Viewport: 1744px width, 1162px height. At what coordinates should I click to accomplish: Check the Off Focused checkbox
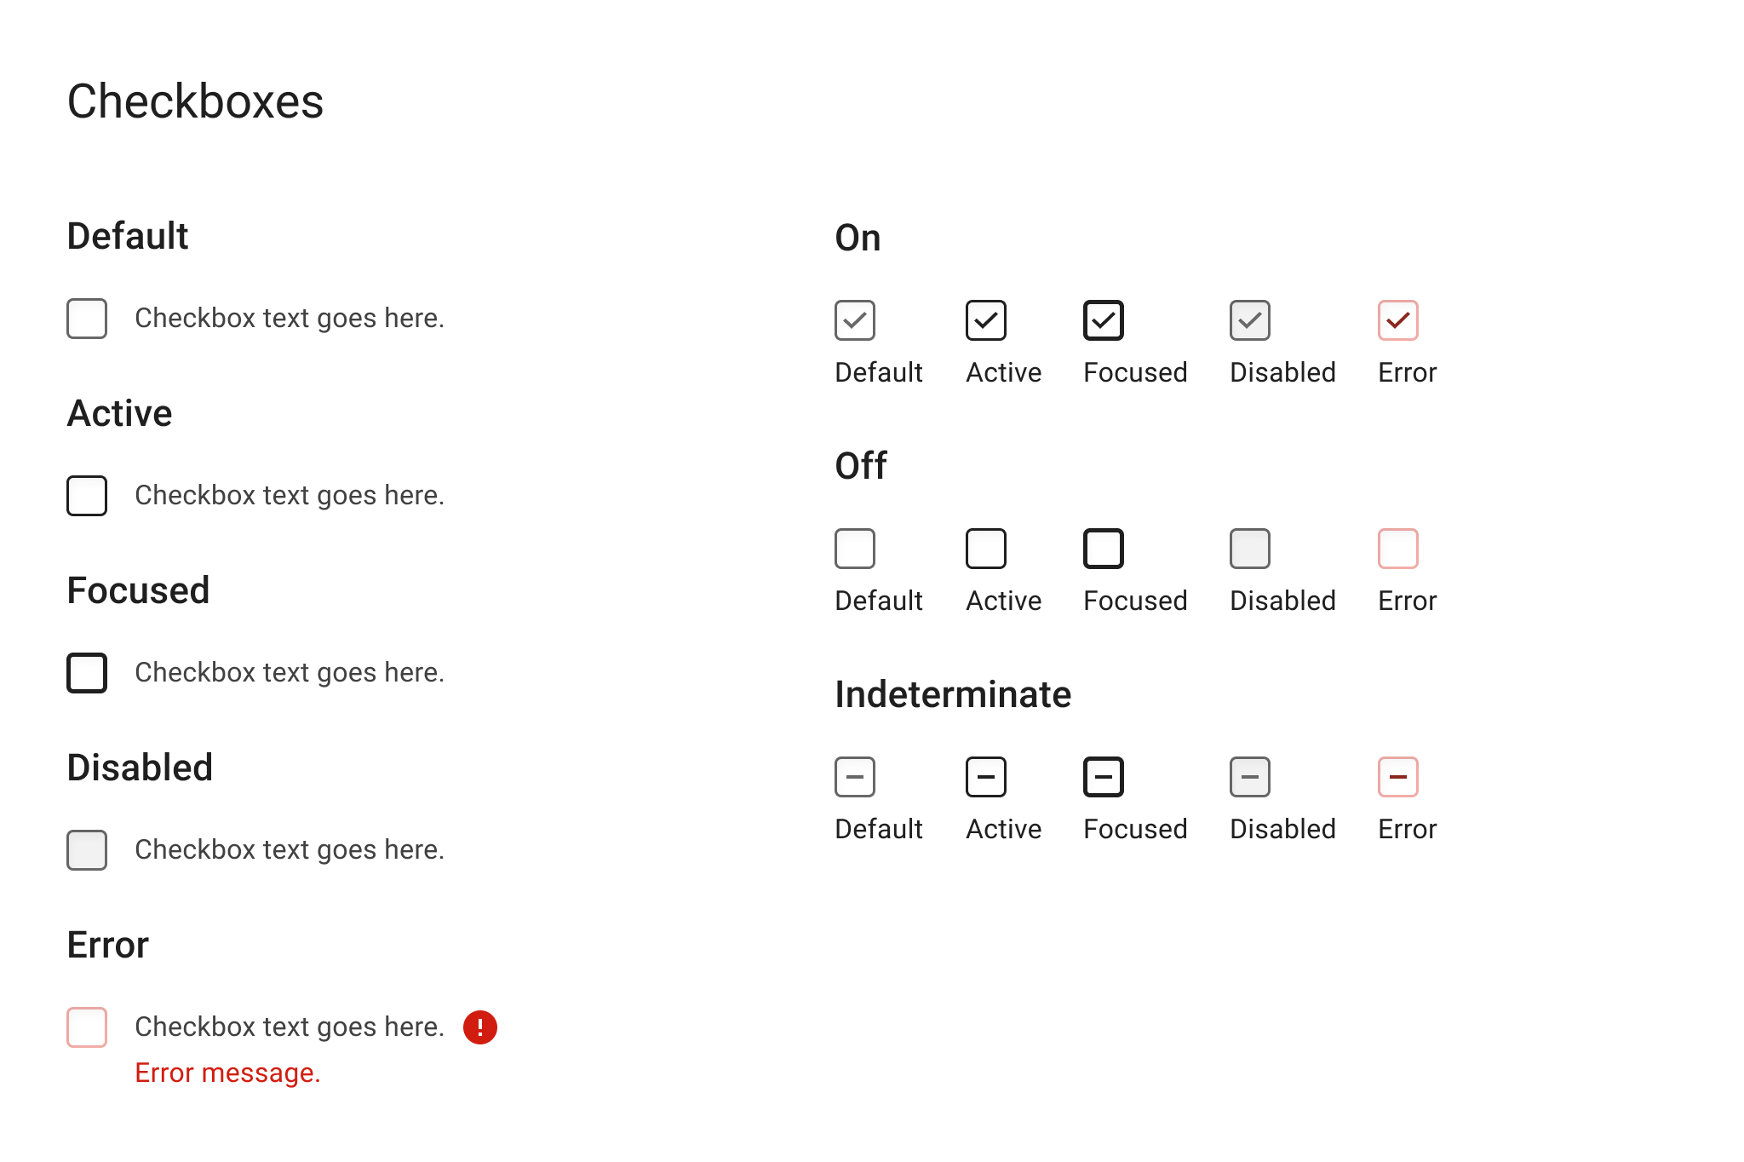tap(1104, 549)
